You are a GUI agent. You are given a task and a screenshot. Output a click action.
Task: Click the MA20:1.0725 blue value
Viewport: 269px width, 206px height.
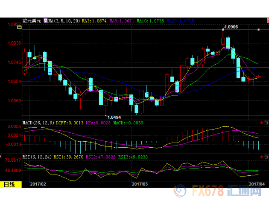(x=180, y=21)
